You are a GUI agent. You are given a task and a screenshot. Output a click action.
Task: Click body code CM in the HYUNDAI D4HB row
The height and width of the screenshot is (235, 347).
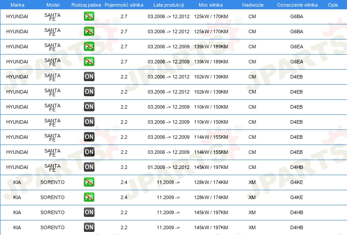click(252, 167)
